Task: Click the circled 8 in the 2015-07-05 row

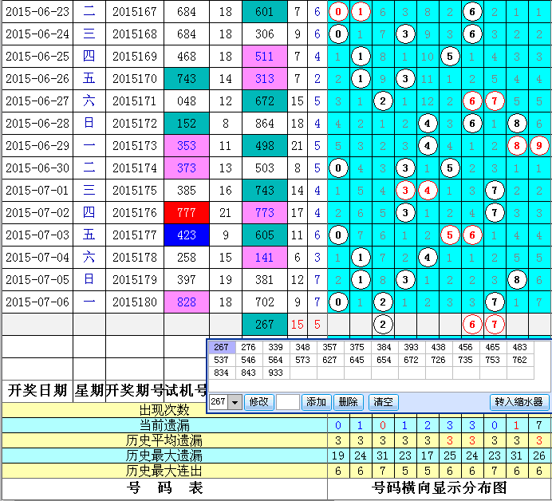Action: (517, 280)
